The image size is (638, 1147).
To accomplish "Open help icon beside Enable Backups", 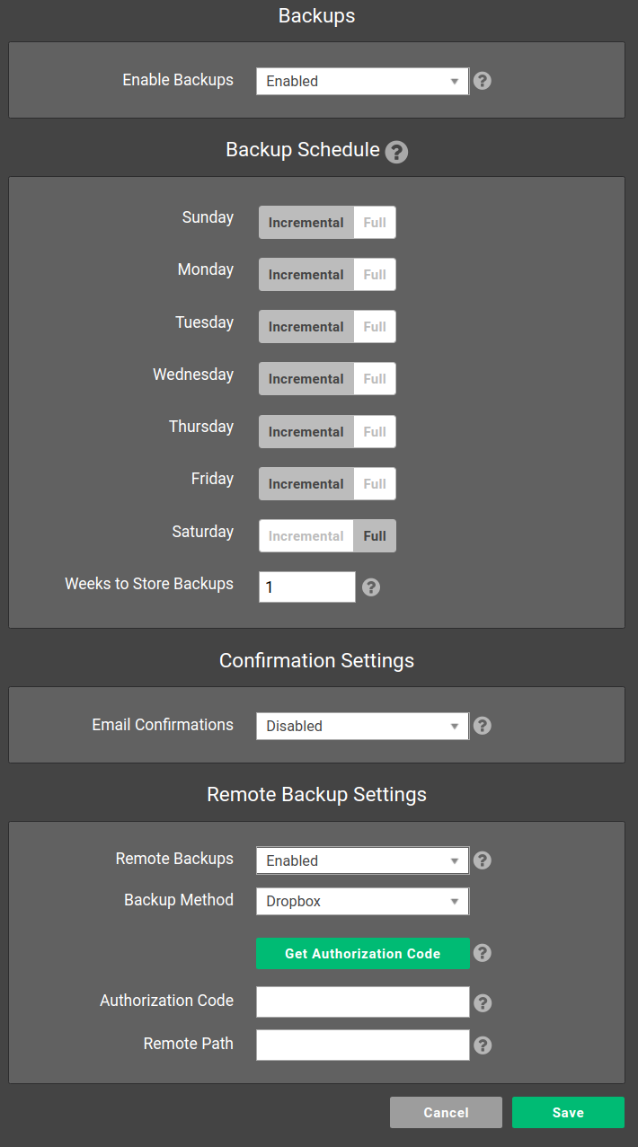I will coord(483,81).
